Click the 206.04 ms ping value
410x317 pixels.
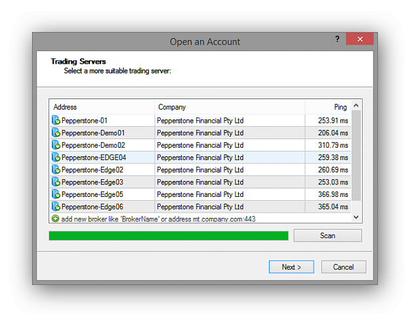point(333,133)
